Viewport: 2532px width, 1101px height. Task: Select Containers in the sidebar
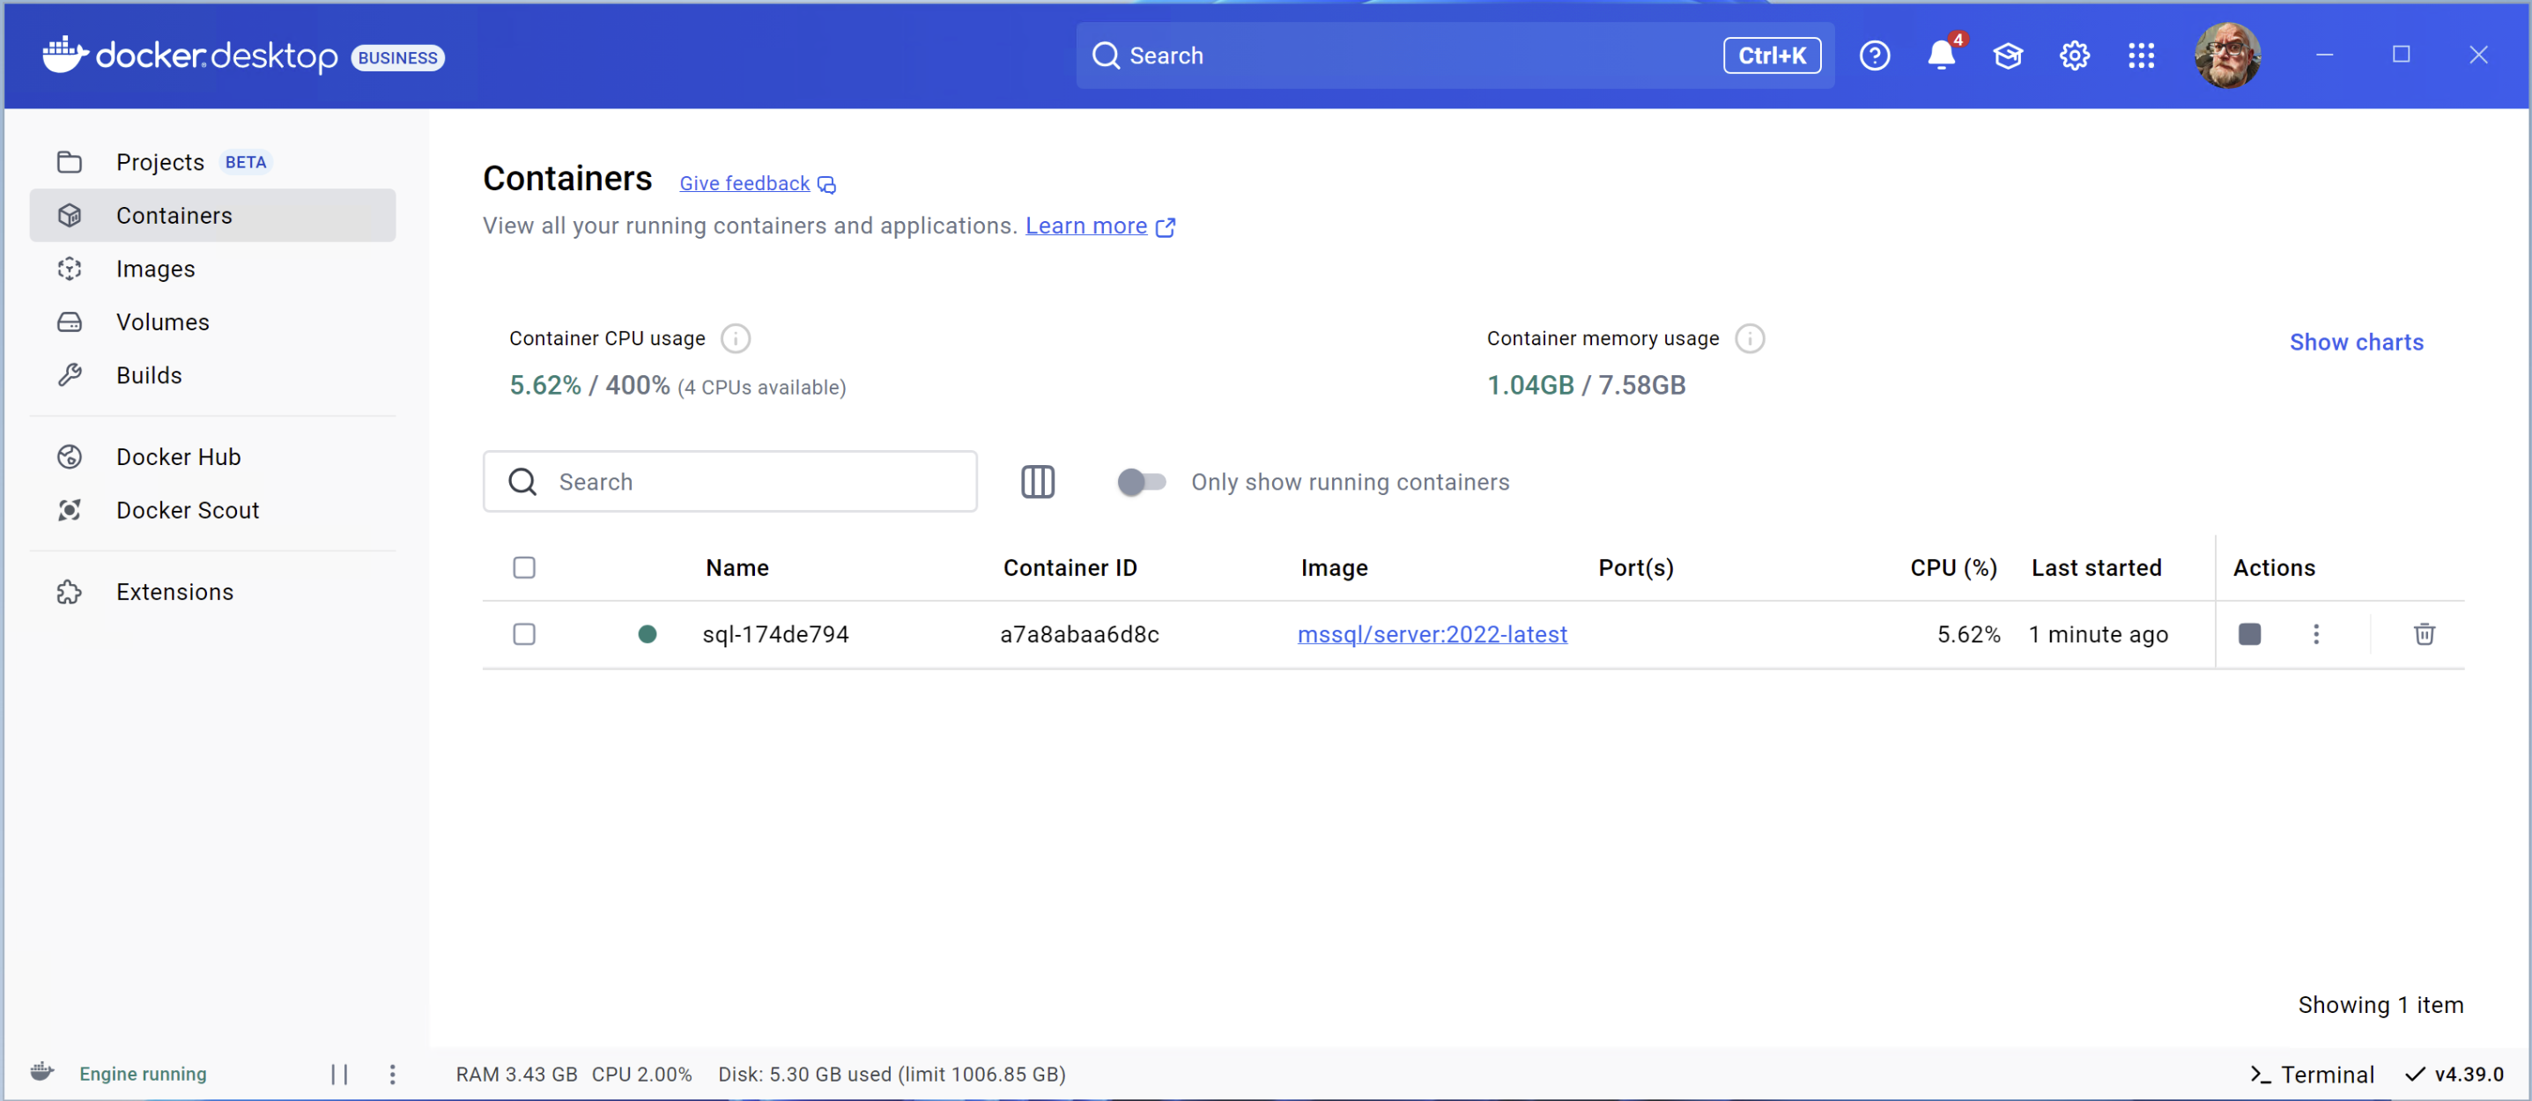click(212, 215)
